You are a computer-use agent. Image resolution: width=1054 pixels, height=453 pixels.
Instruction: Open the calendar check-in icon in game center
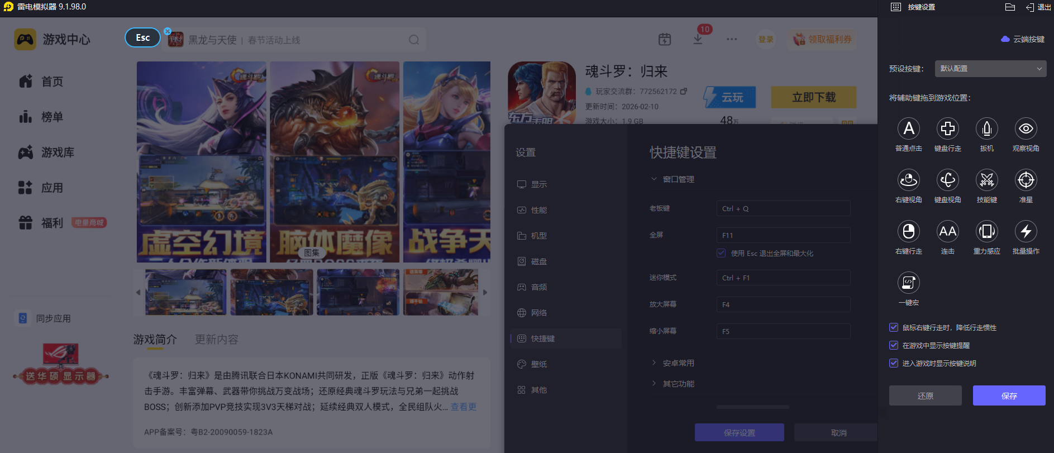pyautogui.click(x=665, y=39)
